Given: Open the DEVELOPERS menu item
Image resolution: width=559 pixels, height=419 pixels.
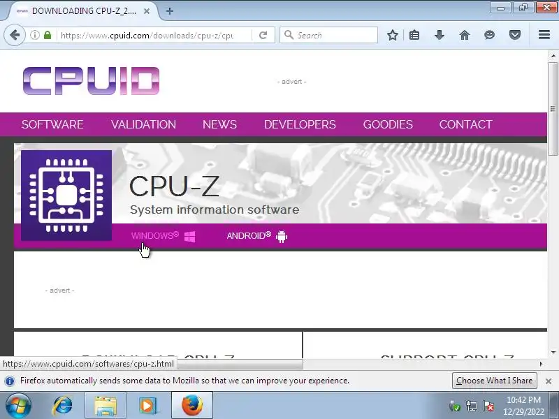Looking at the screenshot, I should (x=300, y=124).
